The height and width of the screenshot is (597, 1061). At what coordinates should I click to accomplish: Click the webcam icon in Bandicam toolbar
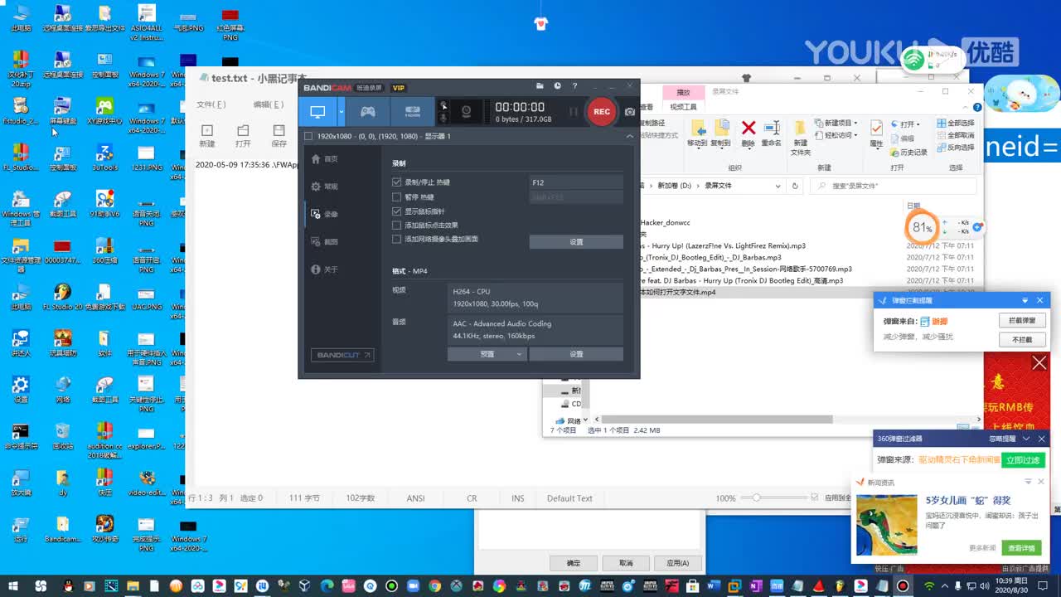(x=467, y=112)
